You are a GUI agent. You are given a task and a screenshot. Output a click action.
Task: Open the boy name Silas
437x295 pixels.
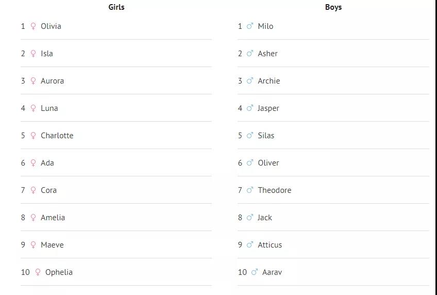tap(266, 136)
